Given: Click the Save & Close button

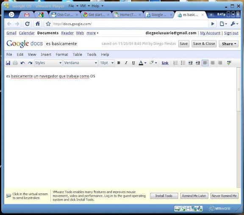Looking at the screenshot, I should click(x=204, y=44).
